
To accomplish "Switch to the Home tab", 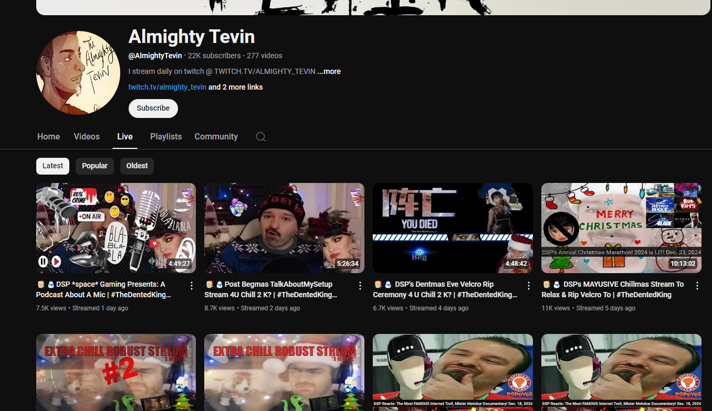I will tap(48, 136).
